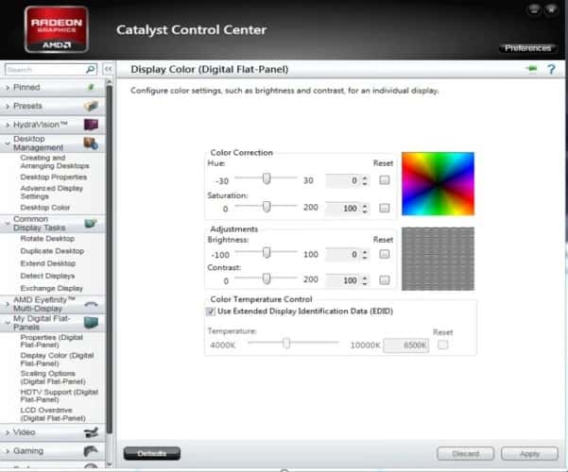Open Scaling Options (Digital Flat-Panel) page
Image resolution: width=568 pixels, height=472 pixels.
tap(53, 378)
